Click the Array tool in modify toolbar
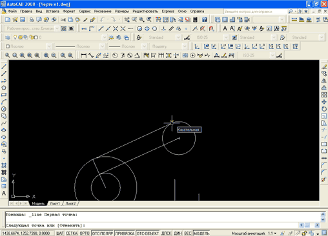328x236 pixels. click(x=324, y=95)
